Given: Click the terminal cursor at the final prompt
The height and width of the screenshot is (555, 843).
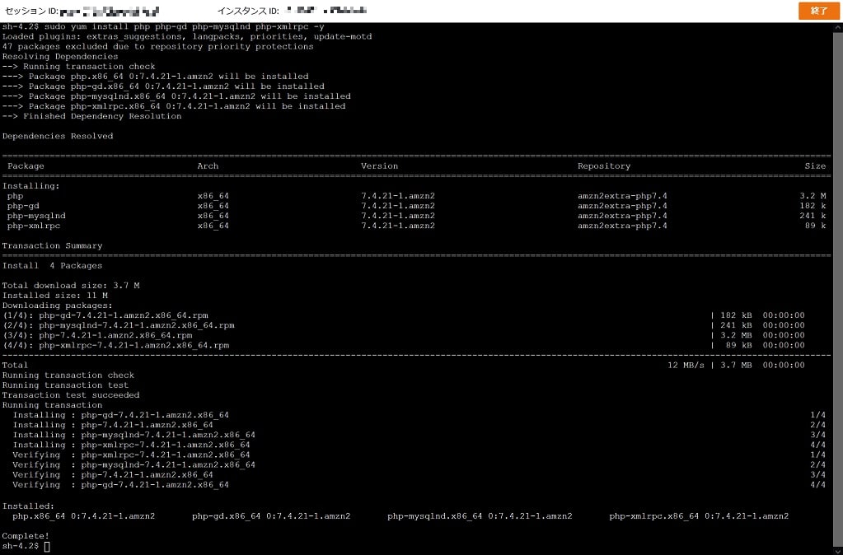Looking at the screenshot, I should [x=47, y=547].
